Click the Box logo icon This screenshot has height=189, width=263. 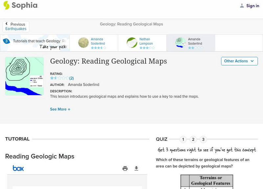[x=18, y=168]
